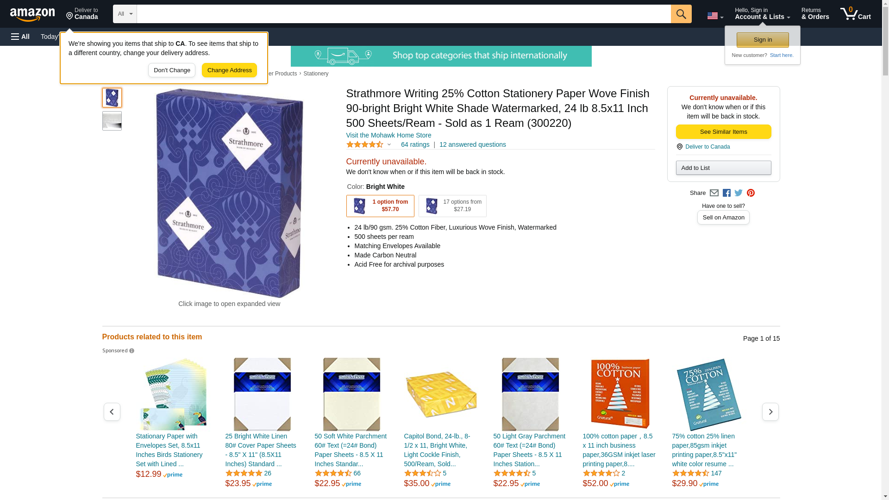The image size is (889, 500).
Task: Choose the 17 options from $27.19 variant
Action: click(452, 206)
